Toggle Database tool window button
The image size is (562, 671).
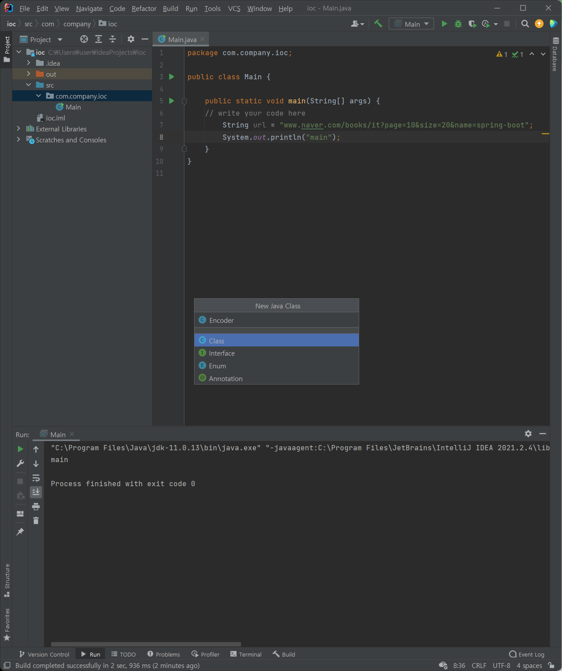tap(555, 54)
